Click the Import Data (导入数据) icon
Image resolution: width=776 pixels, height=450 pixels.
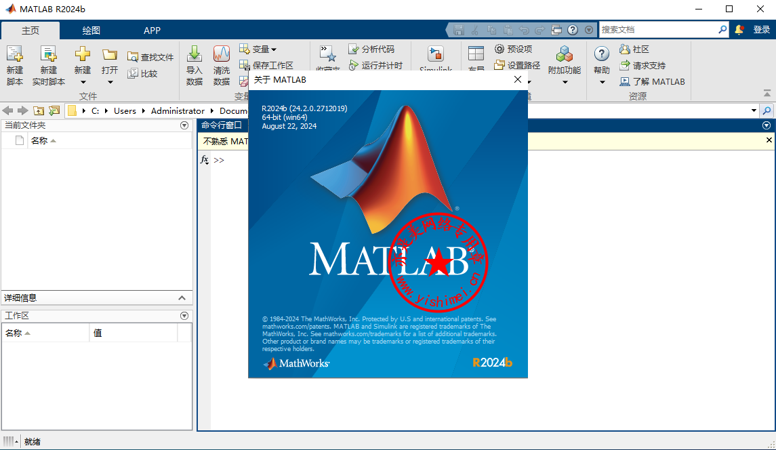pos(195,54)
